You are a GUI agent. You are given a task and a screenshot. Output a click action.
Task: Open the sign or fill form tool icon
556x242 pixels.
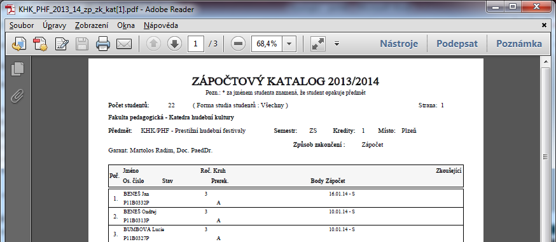coord(62,44)
